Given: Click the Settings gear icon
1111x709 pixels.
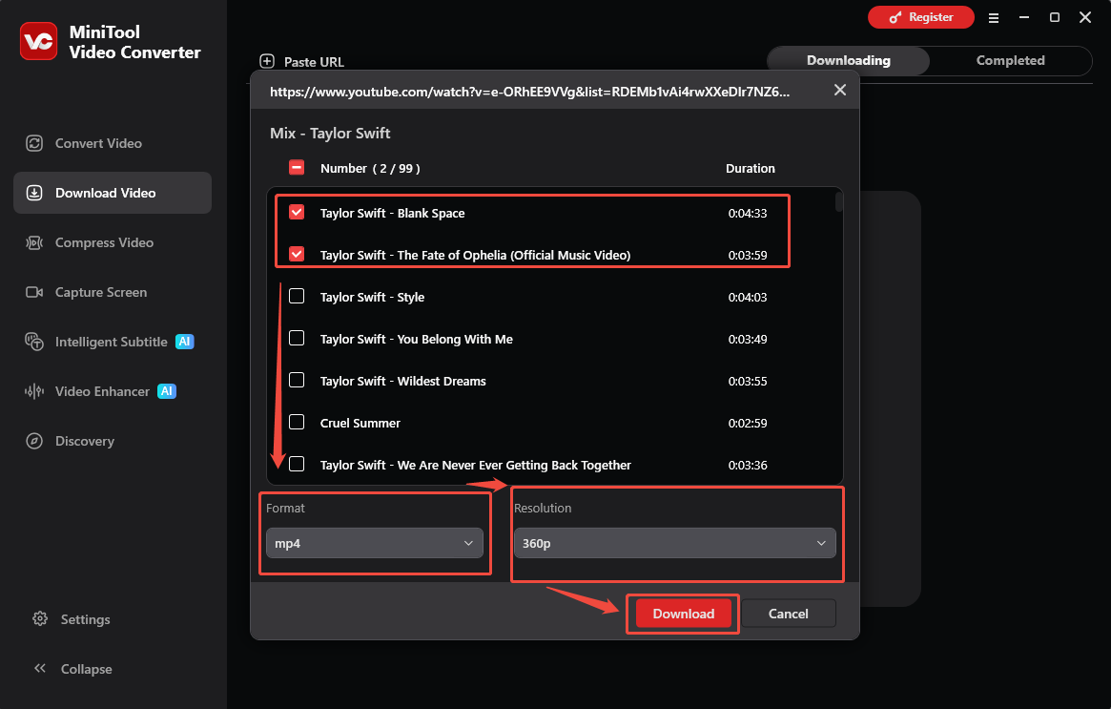Looking at the screenshot, I should click(x=40, y=619).
